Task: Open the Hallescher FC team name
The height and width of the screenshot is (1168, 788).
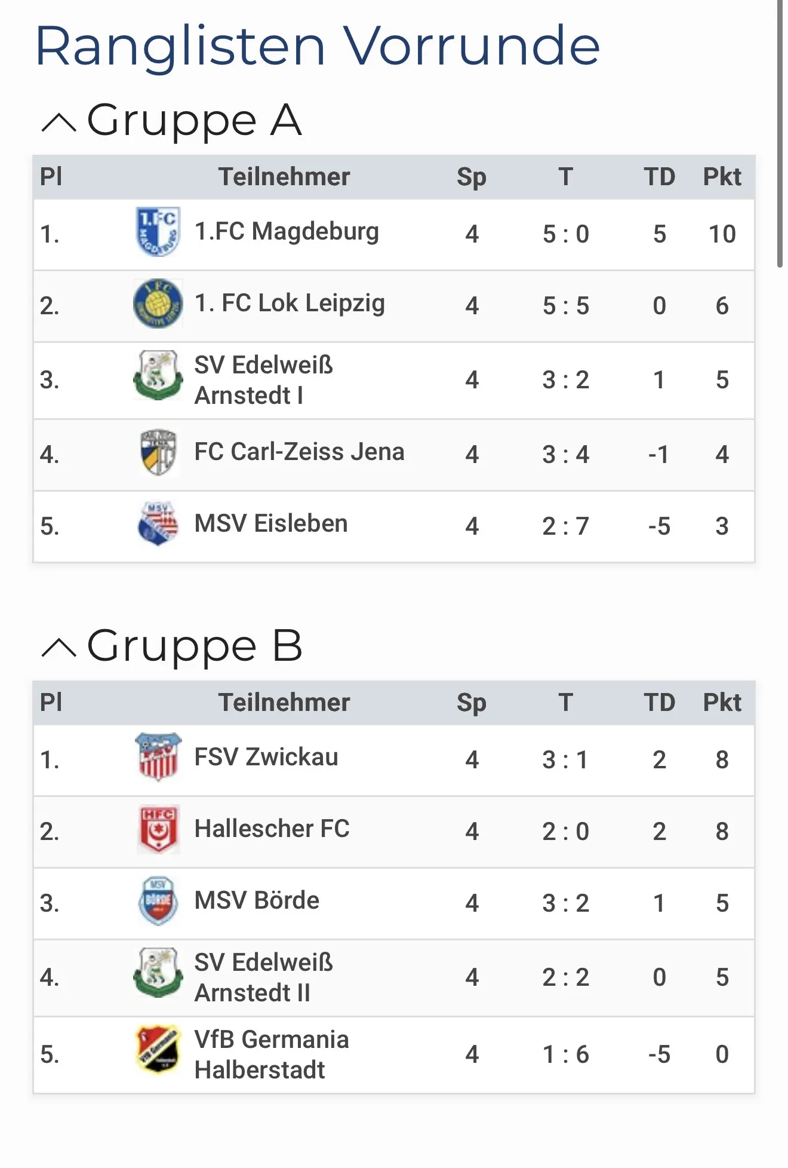Action: tap(272, 829)
